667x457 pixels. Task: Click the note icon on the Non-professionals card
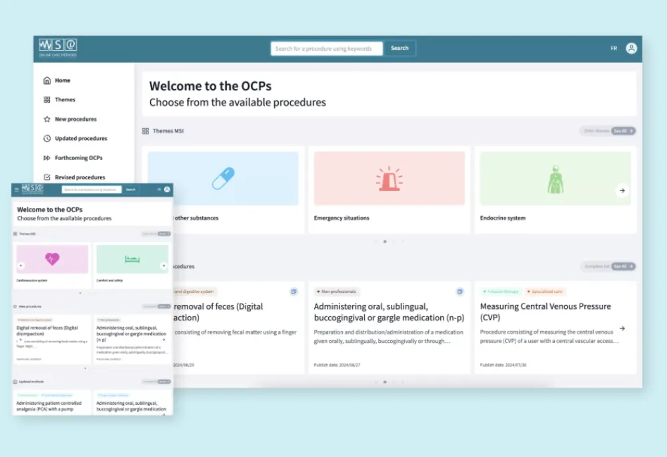[460, 292]
